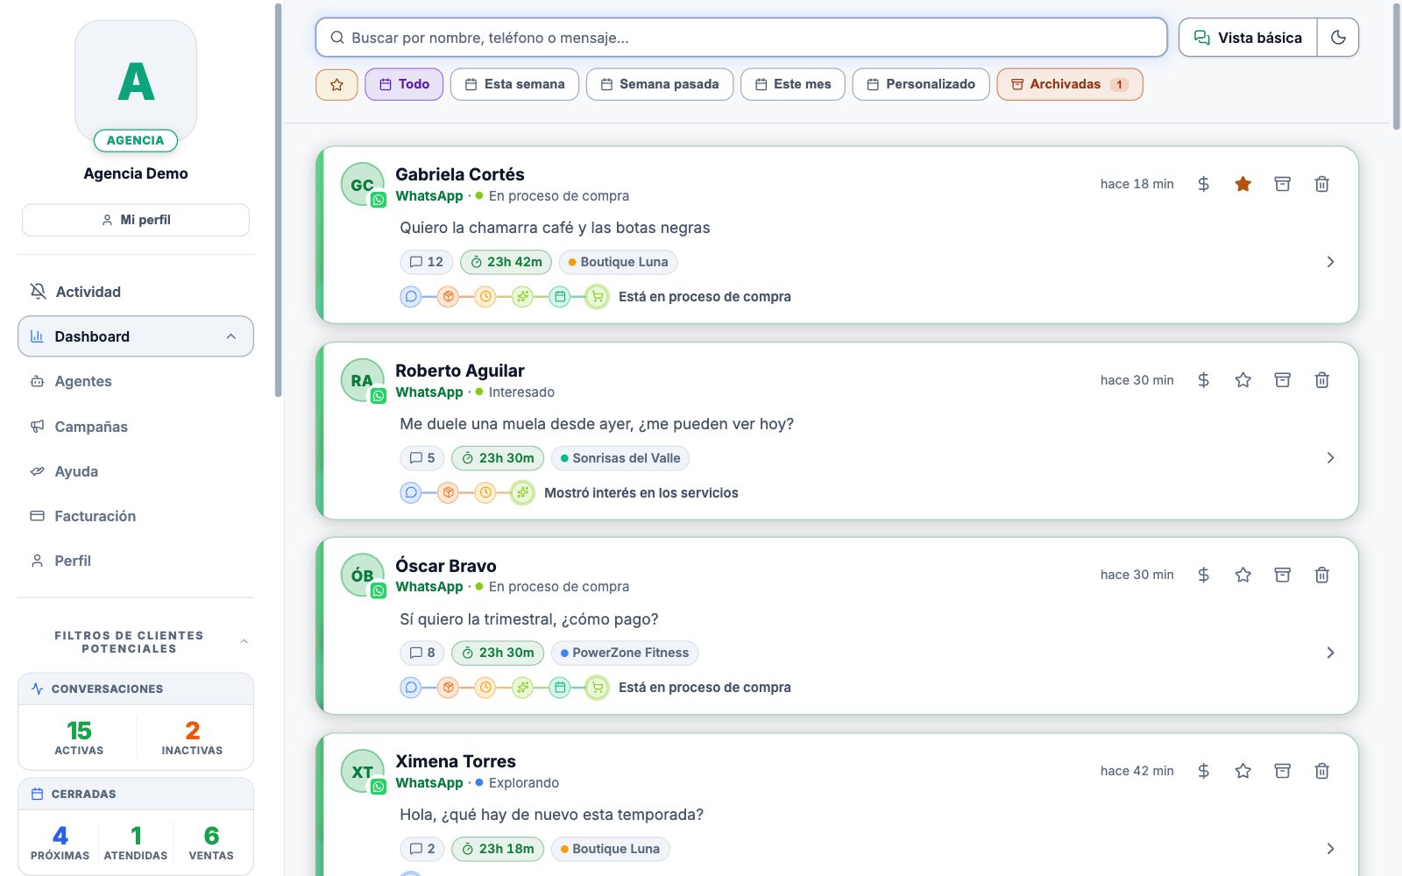The image size is (1402, 876).
Task: Click the interest stage icon for Roberto Aguilar
Action: 522,493
